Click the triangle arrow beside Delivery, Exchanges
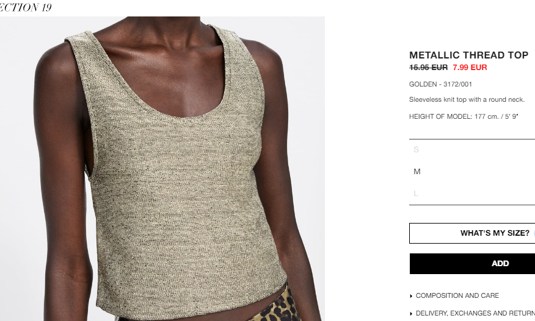 point(411,314)
